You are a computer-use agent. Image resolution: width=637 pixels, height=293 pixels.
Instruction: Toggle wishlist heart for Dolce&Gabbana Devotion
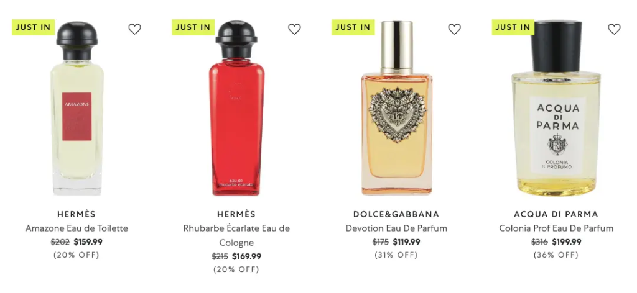coord(454,29)
